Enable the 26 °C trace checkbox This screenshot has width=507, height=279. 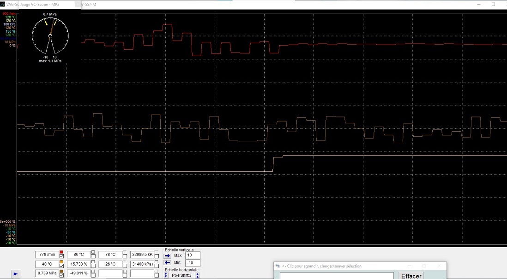(125, 266)
